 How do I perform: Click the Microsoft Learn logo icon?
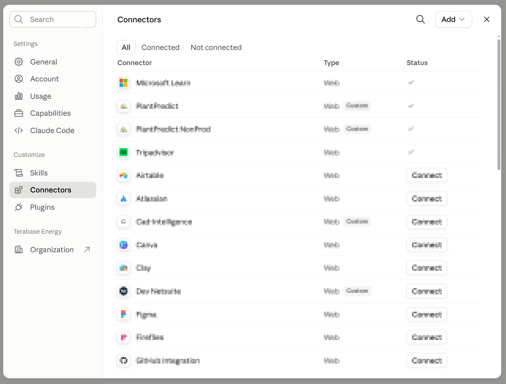pyautogui.click(x=124, y=83)
